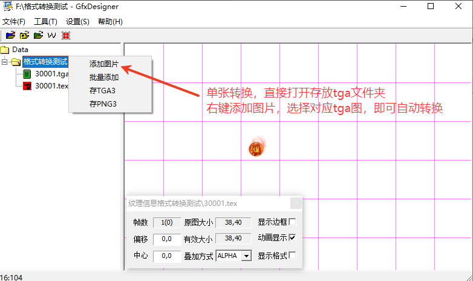The width and height of the screenshot is (473, 281).
Task: Collapse the 格式转换测试 folder tree node
Action: pos(5,62)
